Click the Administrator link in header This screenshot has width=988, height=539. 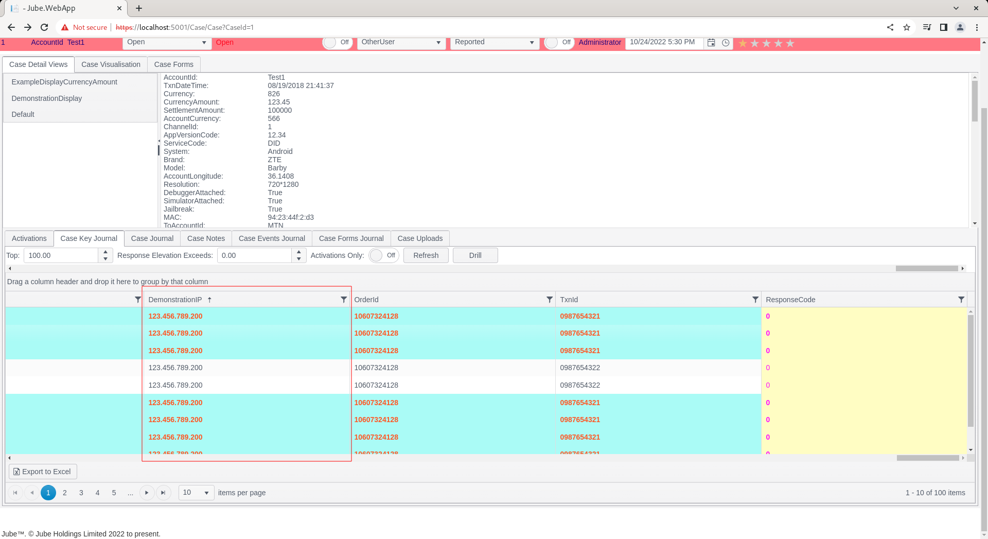pyautogui.click(x=600, y=42)
